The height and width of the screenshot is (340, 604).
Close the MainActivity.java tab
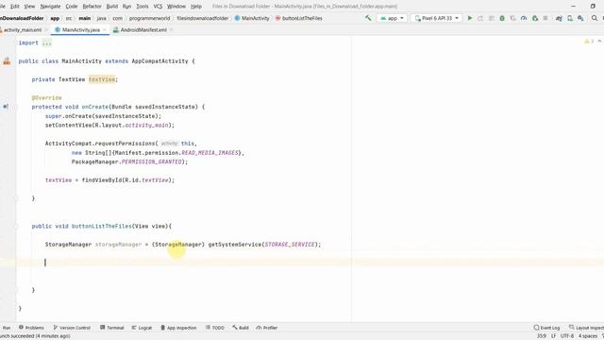(105, 29)
